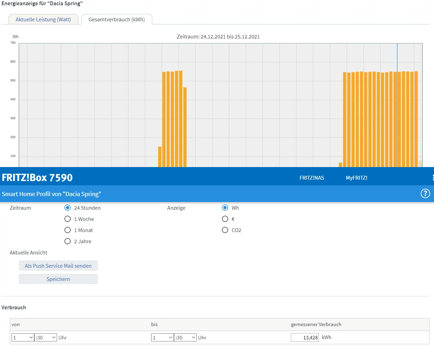Switch to Gesamtverbrauch (kWh) tab
This screenshot has width=434, height=346.
point(117,20)
